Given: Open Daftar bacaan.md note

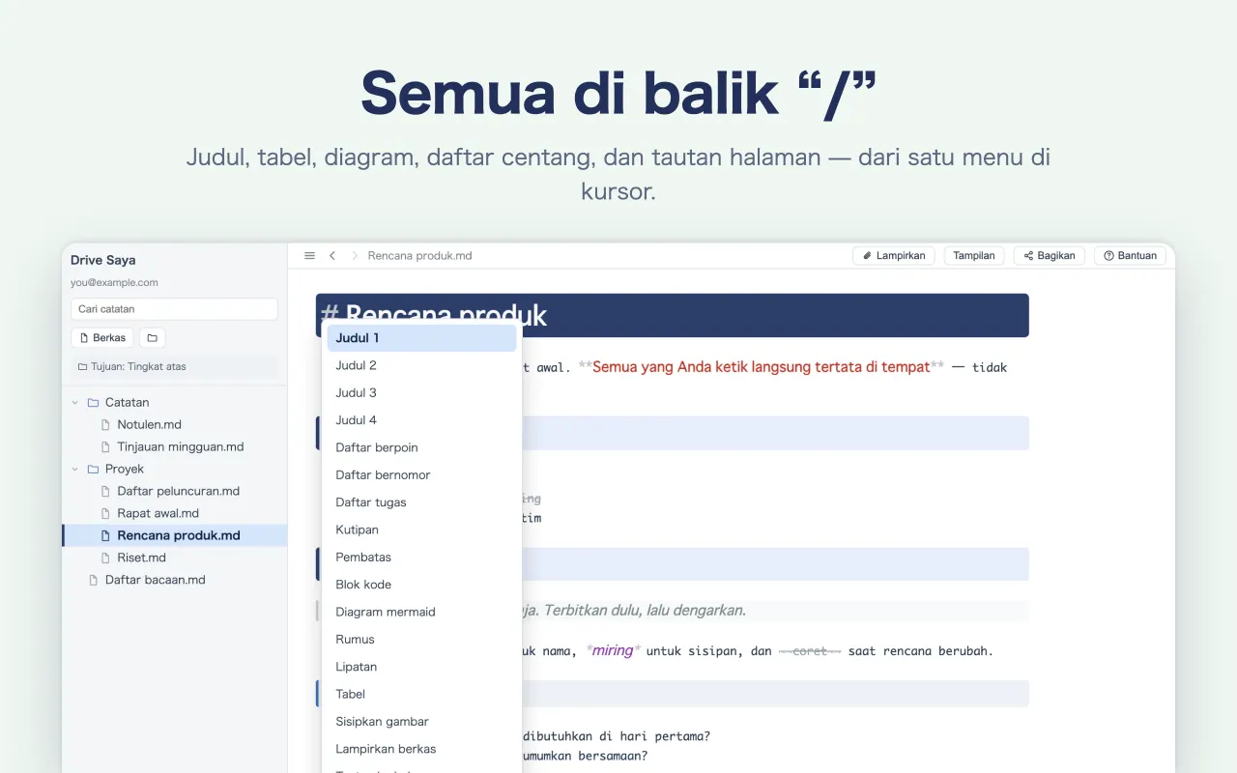Looking at the screenshot, I should coord(156,580).
